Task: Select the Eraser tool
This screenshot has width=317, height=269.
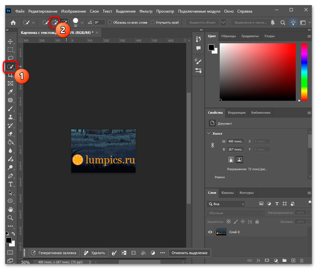Action: pyautogui.click(x=10, y=134)
